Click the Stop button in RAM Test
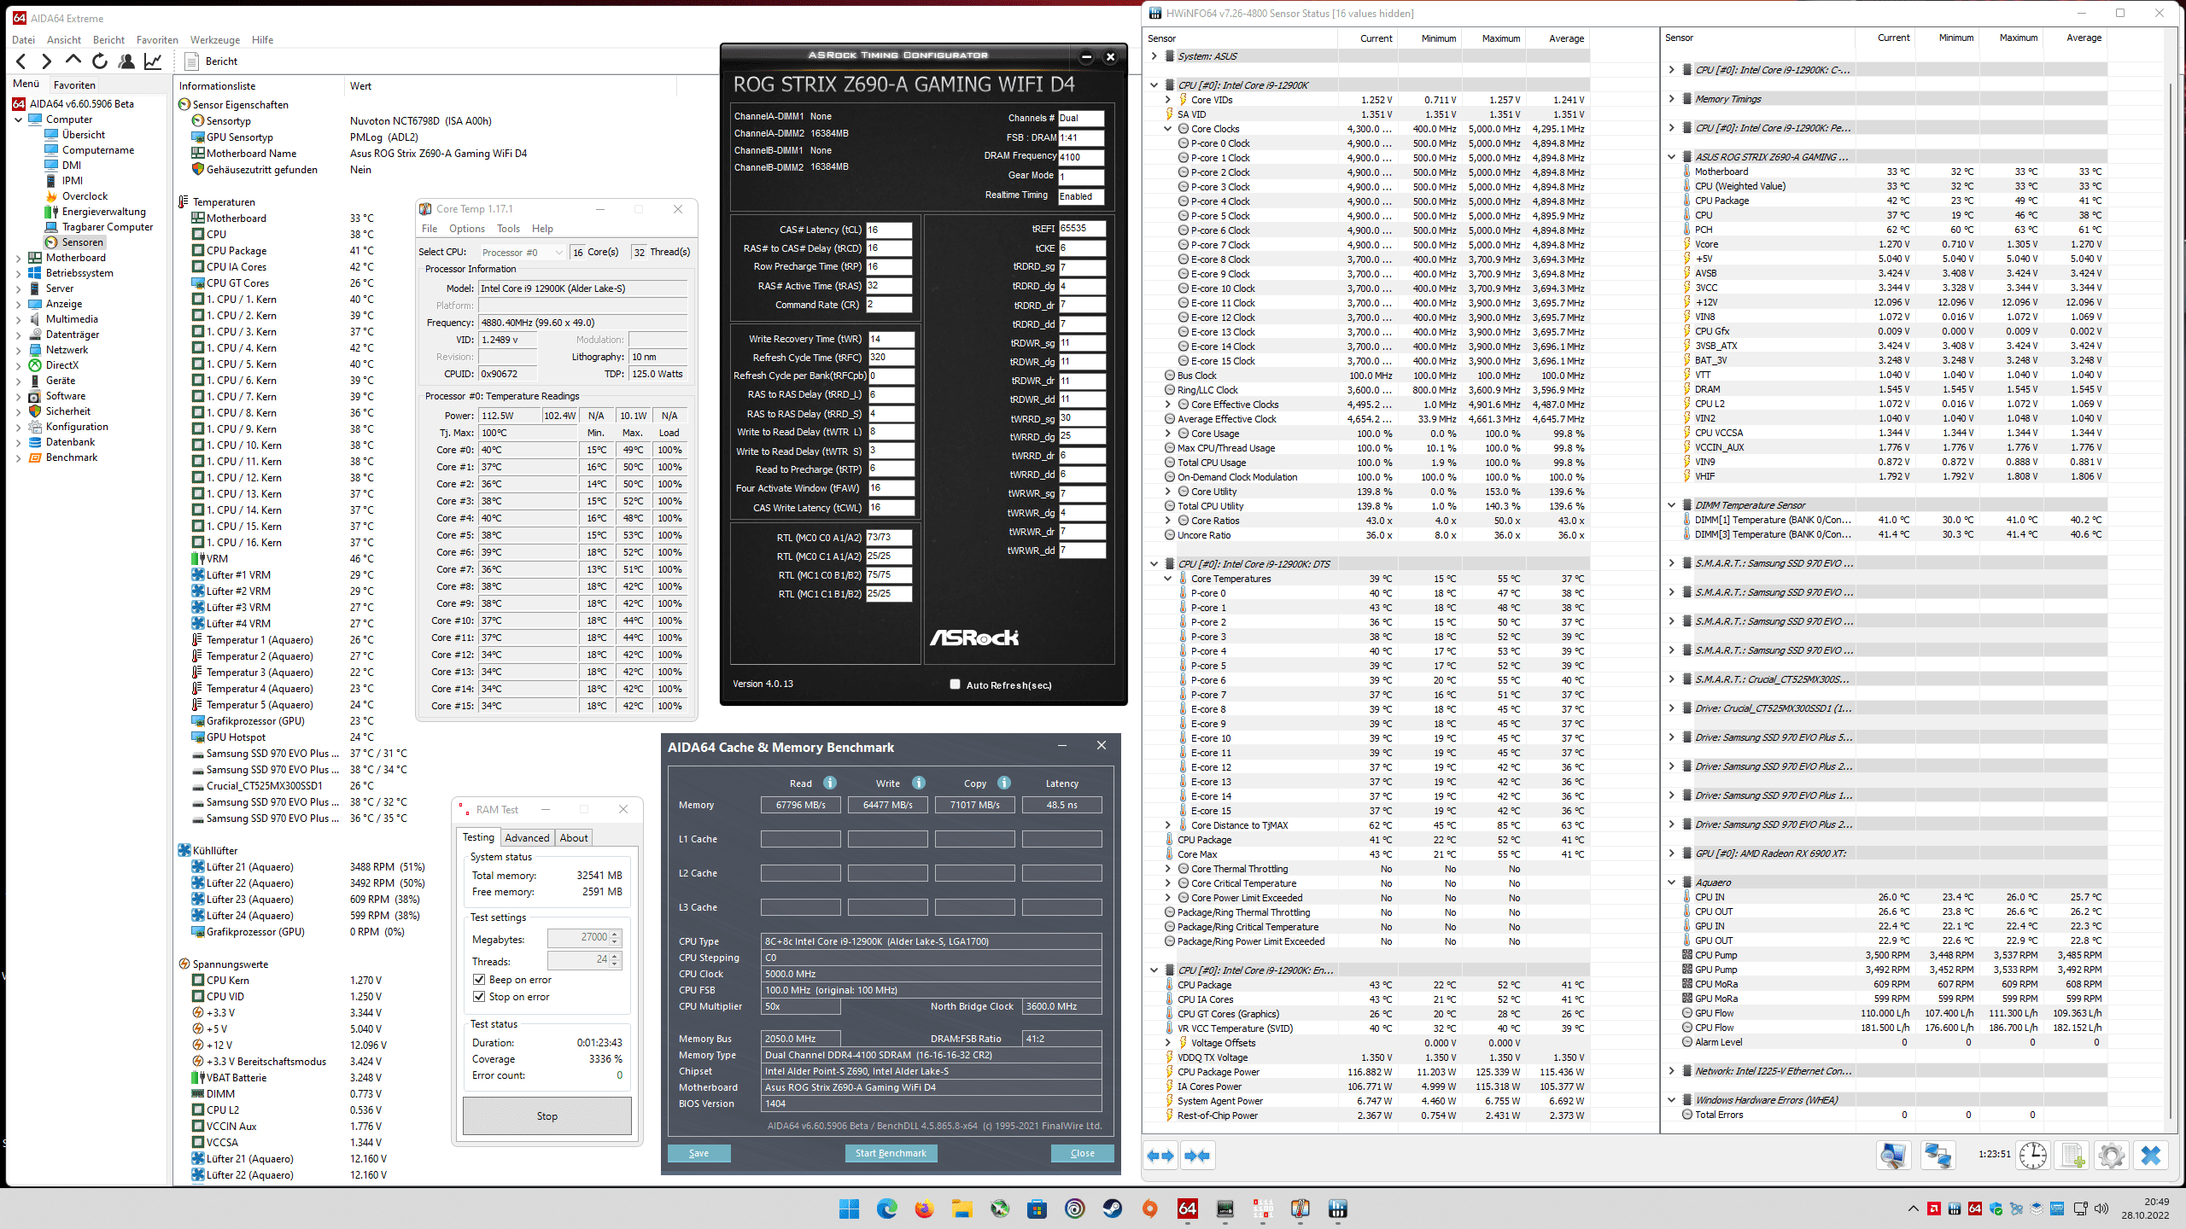Screen dimensions: 2186x1229 (x=547, y=1116)
